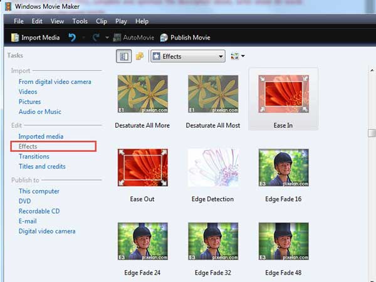Select the Desaturate All More effect
The height and width of the screenshot is (282, 376).
[142, 94]
